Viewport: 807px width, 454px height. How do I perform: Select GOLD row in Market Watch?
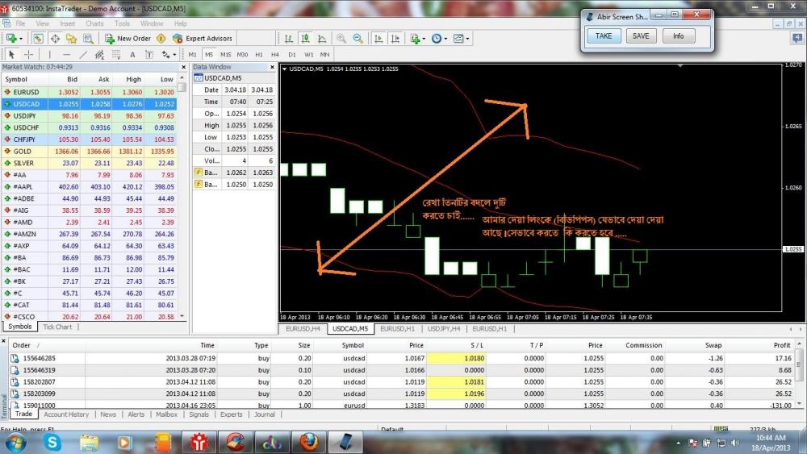(x=89, y=151)
